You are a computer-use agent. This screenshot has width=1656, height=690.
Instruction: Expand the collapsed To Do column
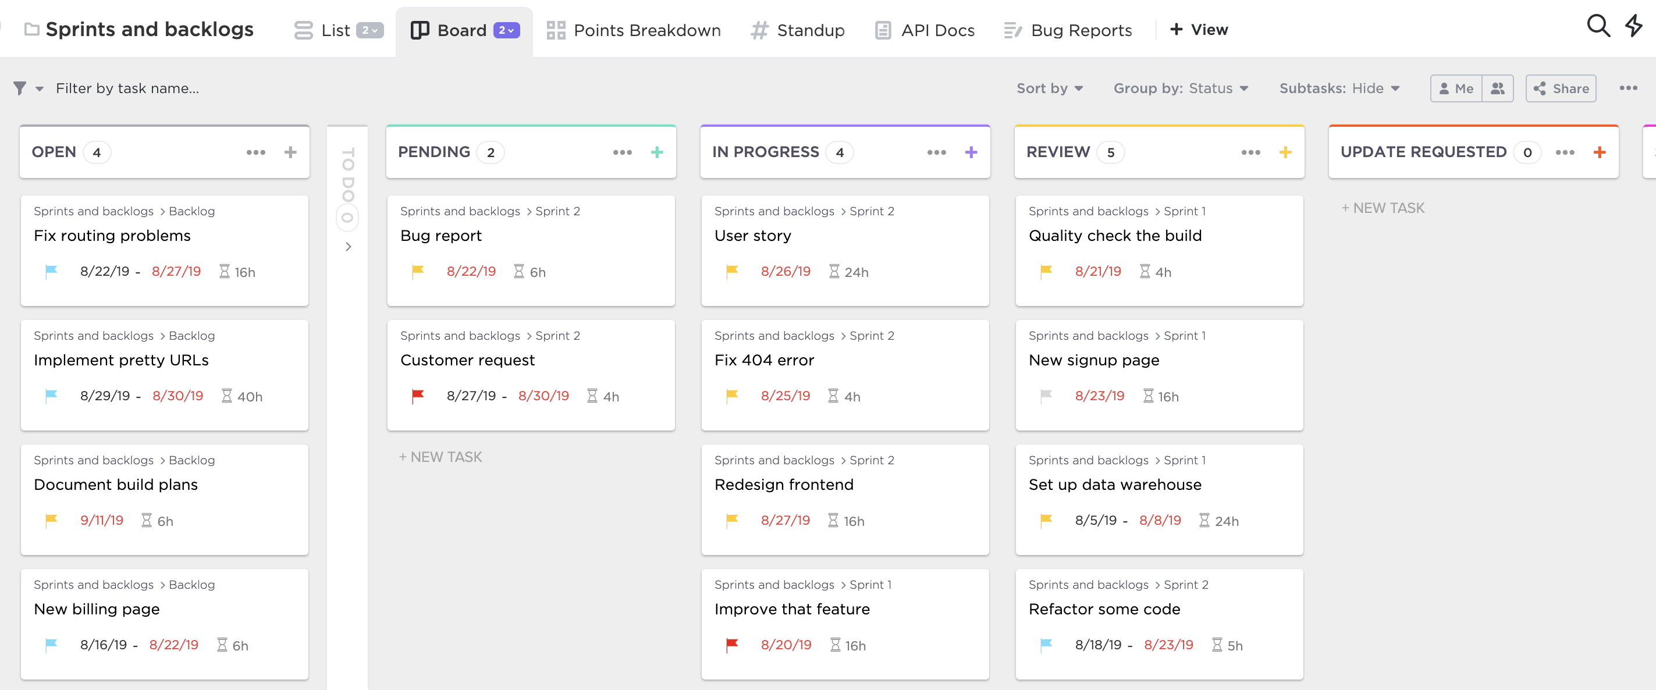click(348, 247)
